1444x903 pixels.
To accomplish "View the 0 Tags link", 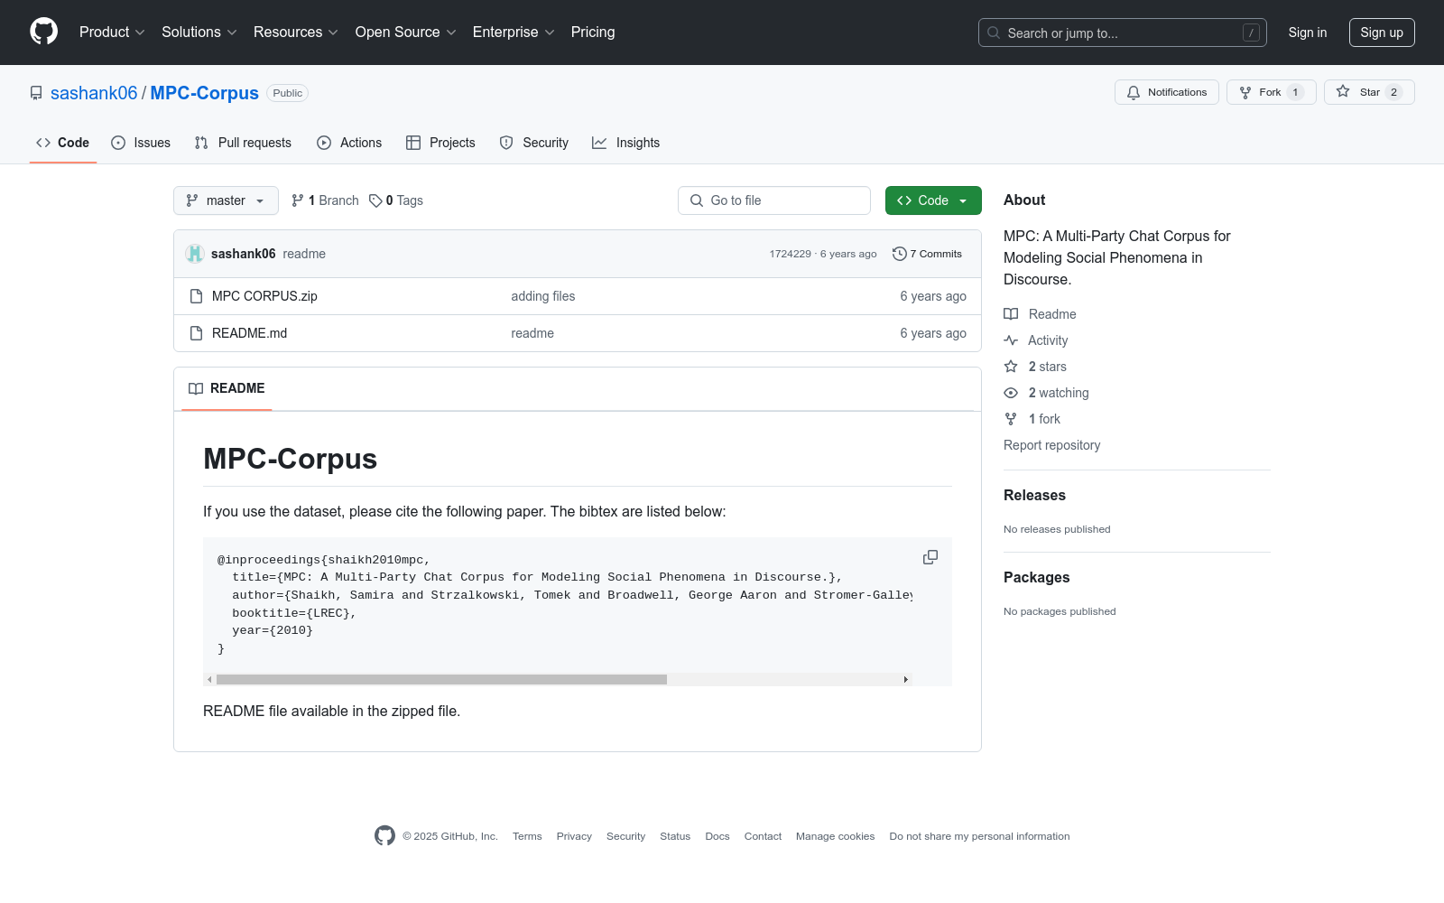I will coord(396,200).
